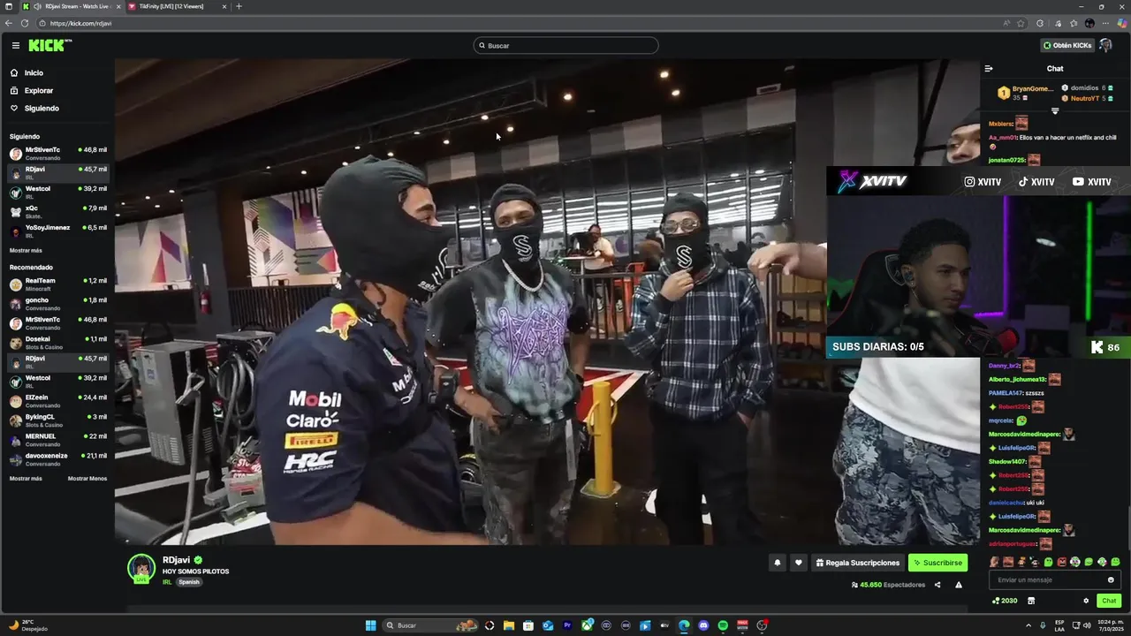The width and height of the screenshot is (1131, 636).
Task: Toggle the heart follow button
Action: 799,563
